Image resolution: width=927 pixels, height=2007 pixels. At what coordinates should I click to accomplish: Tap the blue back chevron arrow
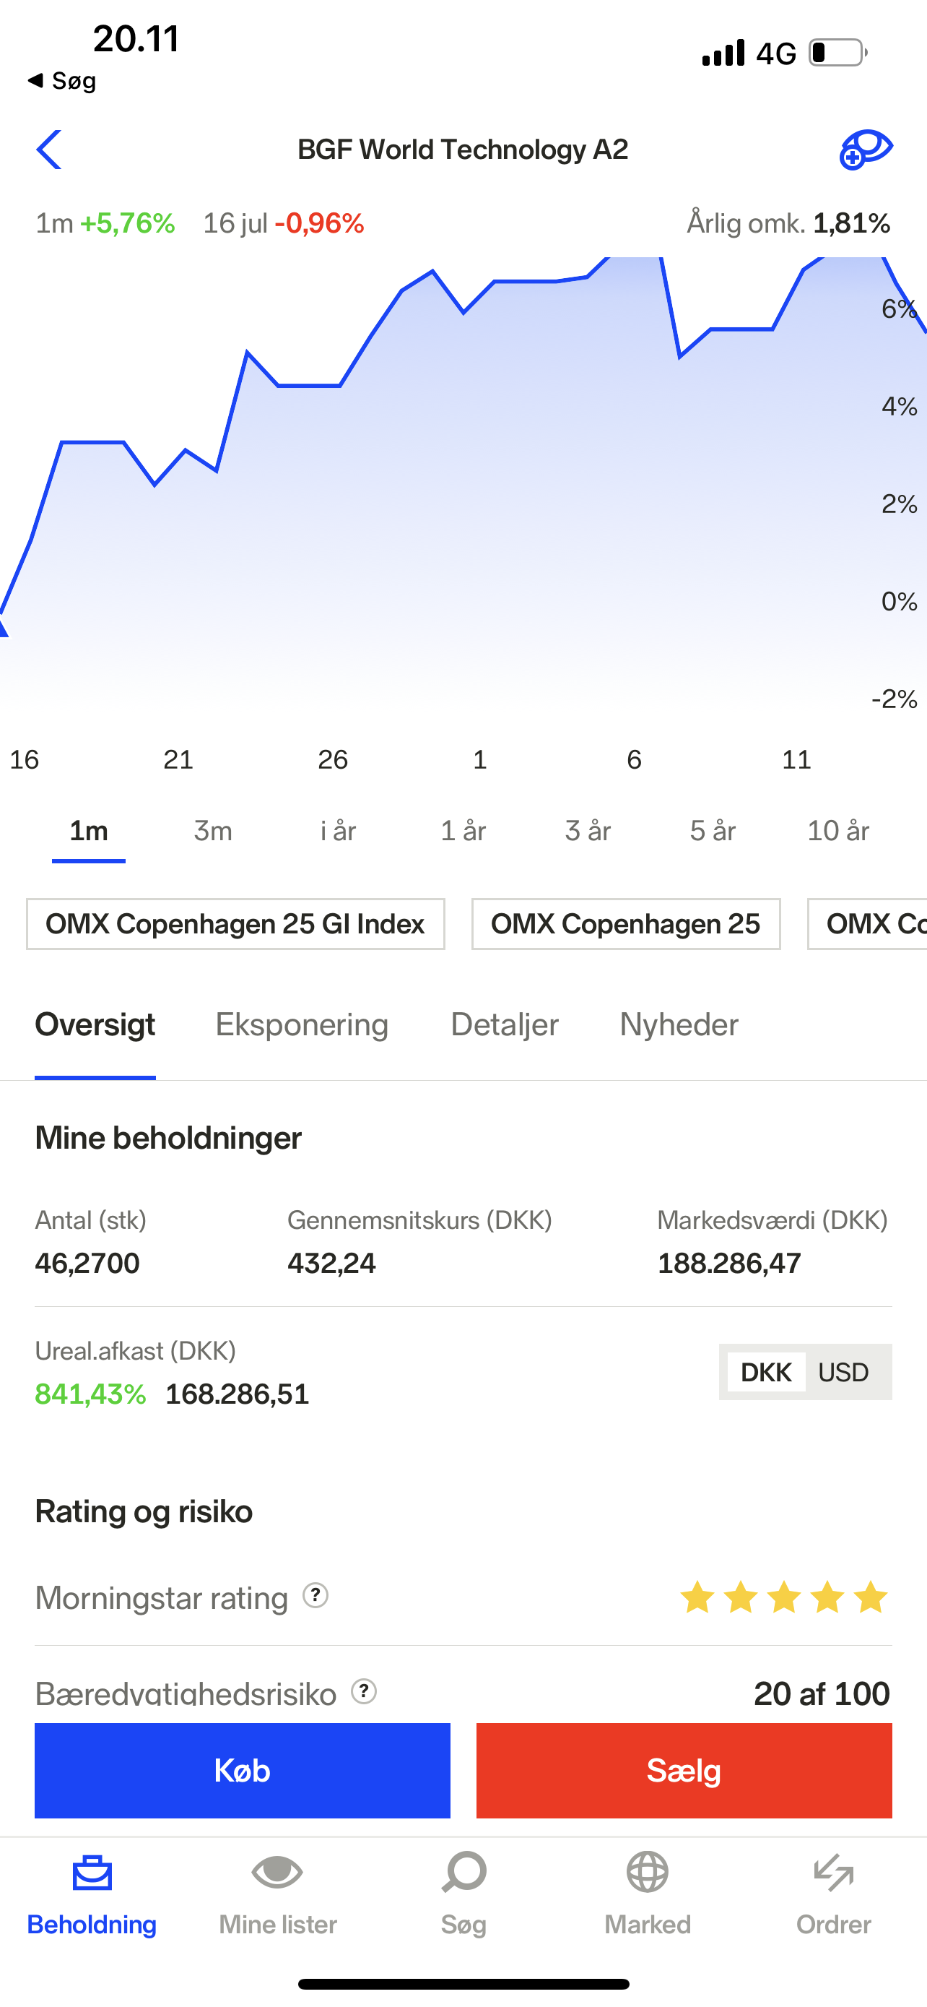point(49,150)
